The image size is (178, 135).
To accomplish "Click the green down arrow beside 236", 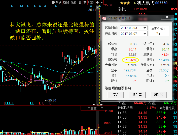I will tap(165, 113).
